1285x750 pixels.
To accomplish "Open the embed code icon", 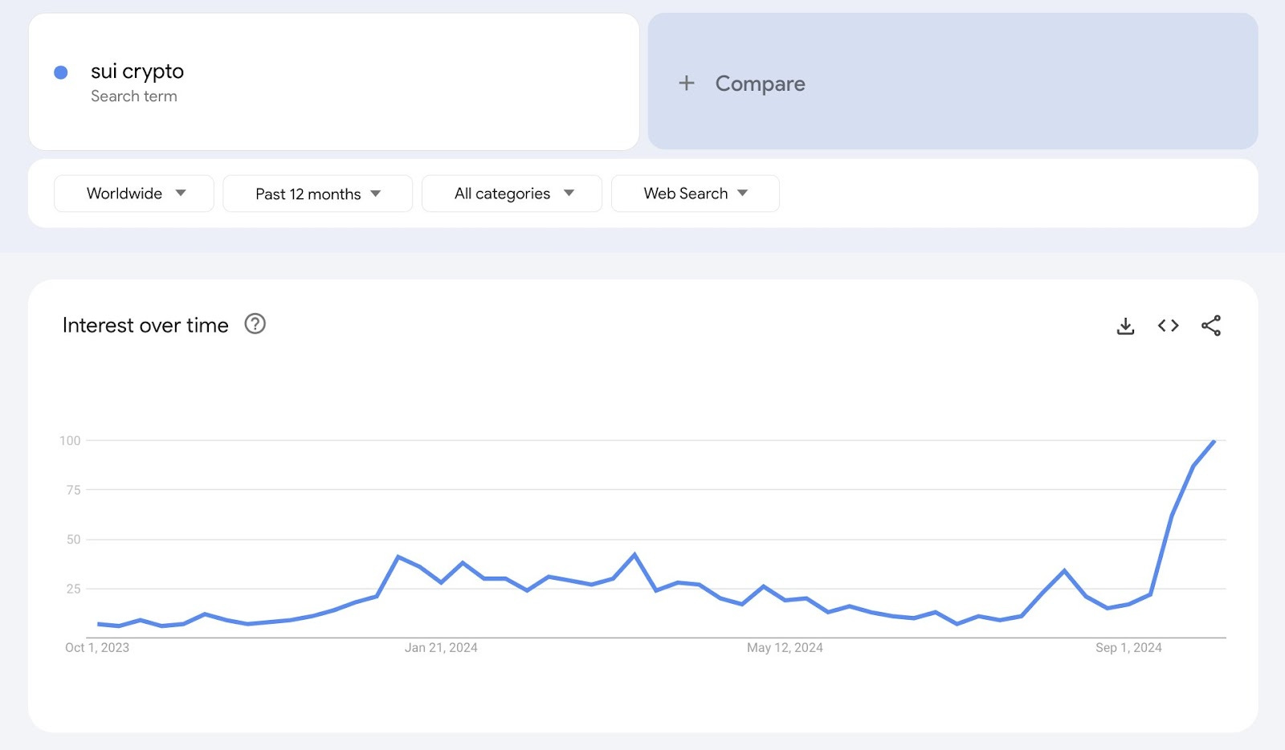I will tap(1168, 326).
